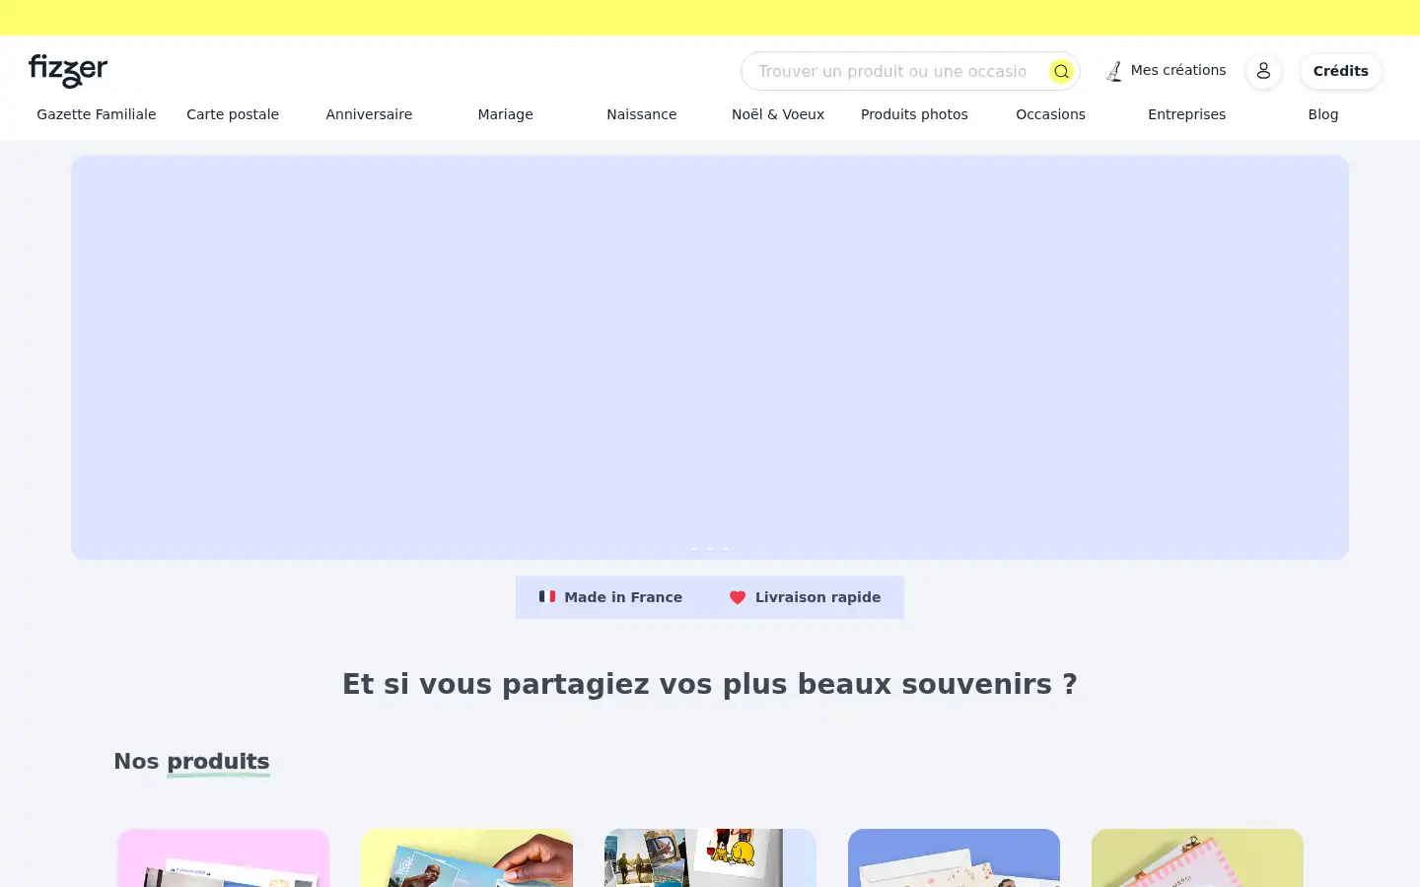1420x887 pixels.
Task: Click the yellow search magnifier icon
Action: (1061, 71)
